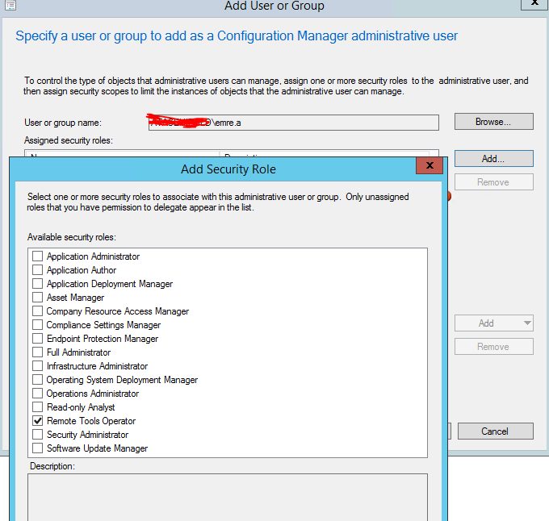Open the lower Add dropdown arrow
This screenshot has height=521, width=549.
click(527, 323)
